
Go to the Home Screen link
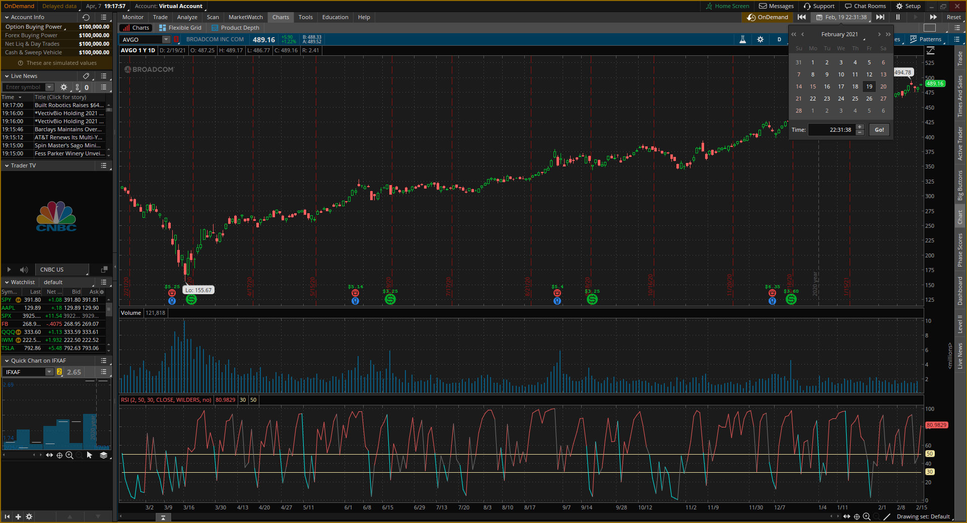(728, 6)
